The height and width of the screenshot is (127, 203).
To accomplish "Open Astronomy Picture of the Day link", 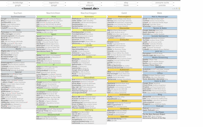I will (x=154, y=118).
